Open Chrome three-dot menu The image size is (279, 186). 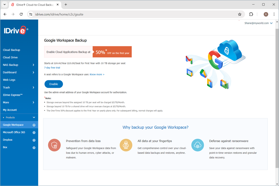pyautogui.click(x=274, y=14)
